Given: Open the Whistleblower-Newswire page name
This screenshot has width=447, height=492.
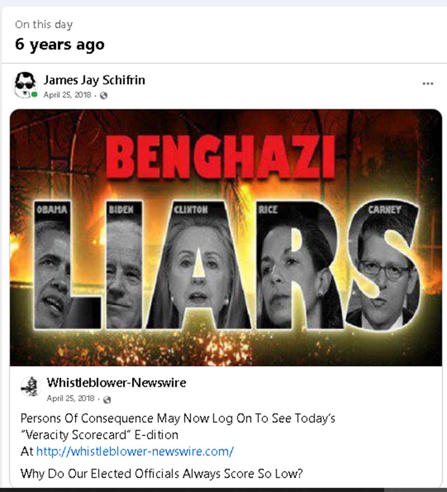Looking at the screenshot, I should 117,383.
